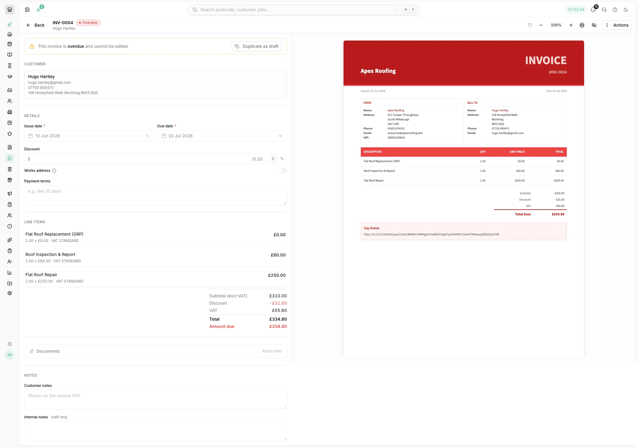This screenshot has width=638, height=448.
Task: Click the Total Due £334.80 in preview
Action: click(x=558, y=214)
